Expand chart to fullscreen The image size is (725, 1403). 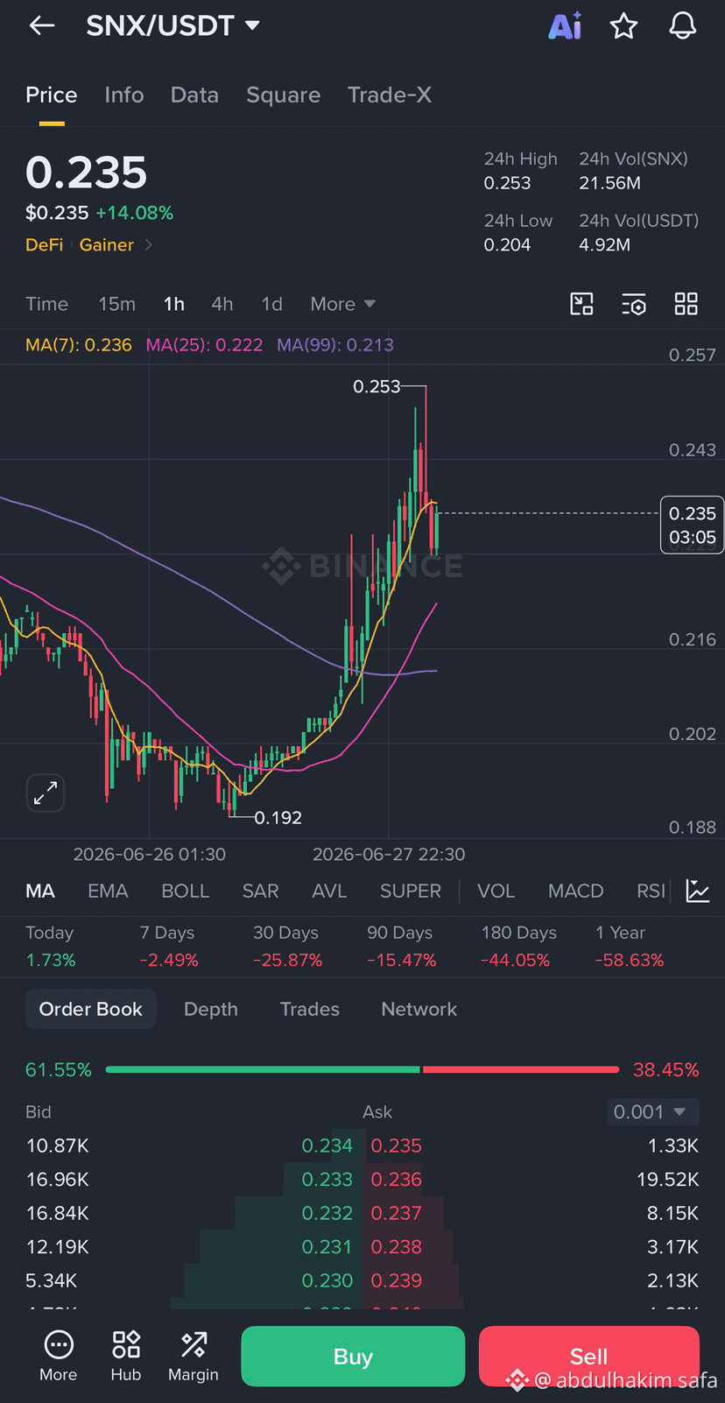(46, 793)
